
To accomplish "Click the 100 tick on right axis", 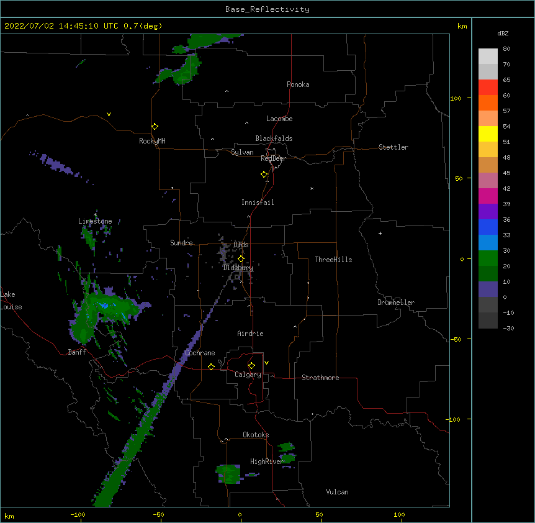I will click(456, 98).
